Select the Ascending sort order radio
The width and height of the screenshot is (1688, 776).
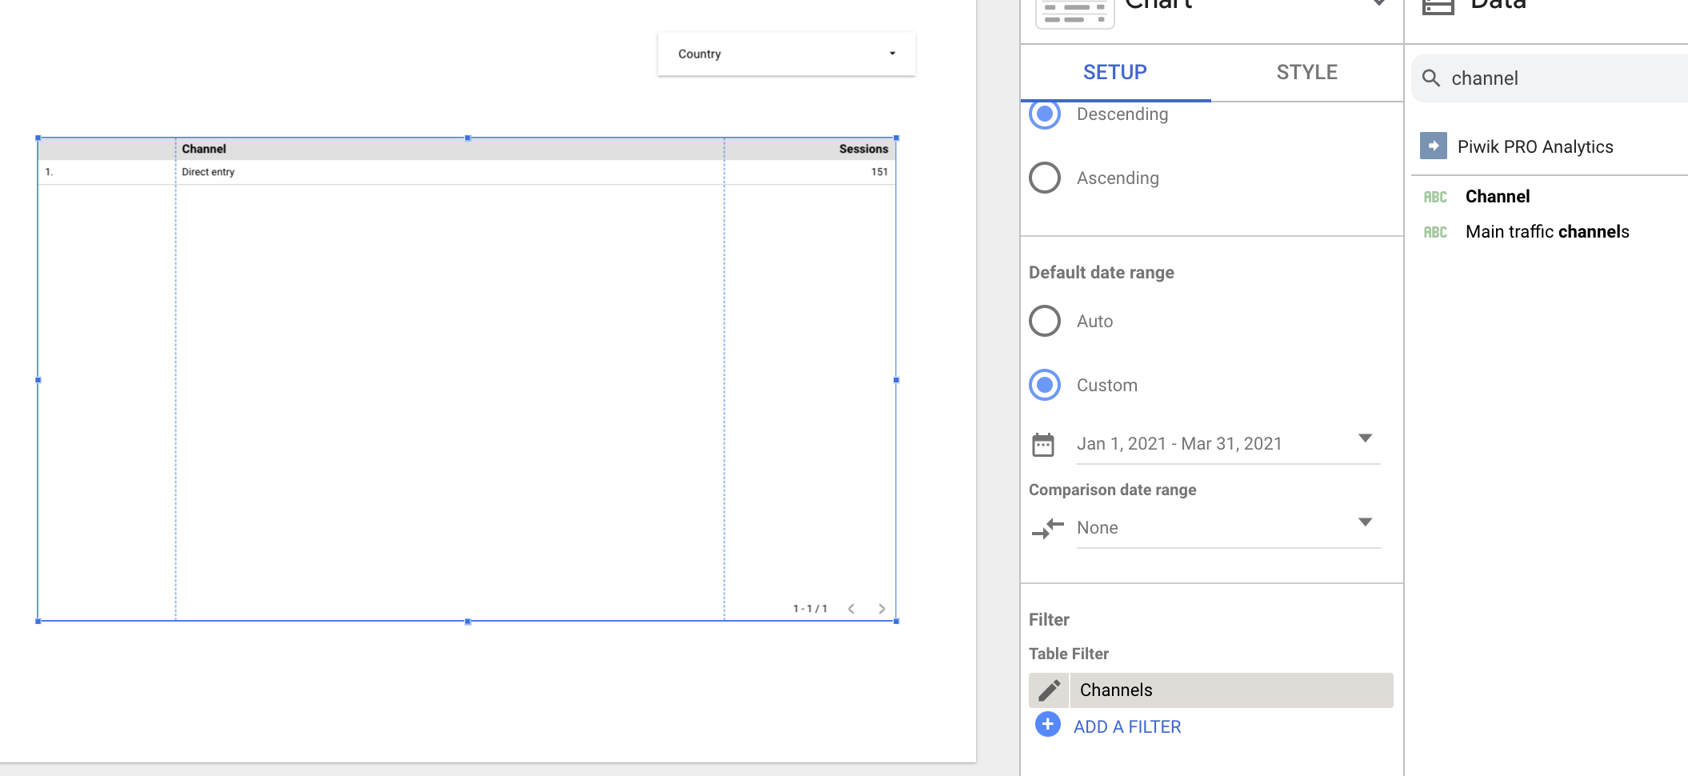coord(1045,178)
